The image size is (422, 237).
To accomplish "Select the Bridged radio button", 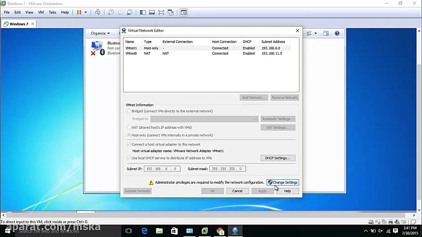I will (129, 111).
